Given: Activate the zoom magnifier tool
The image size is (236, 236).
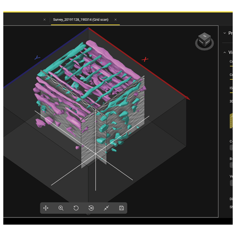Looking at the screenshot, I should point(61,208).
